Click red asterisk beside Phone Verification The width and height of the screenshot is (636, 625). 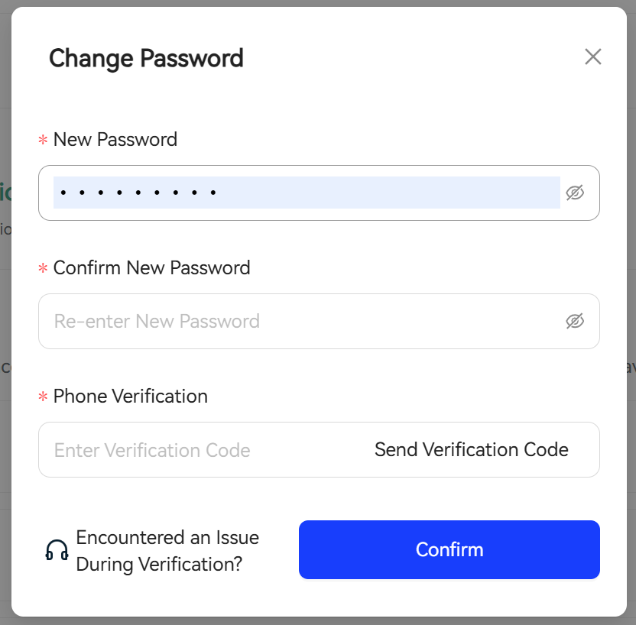[x=43, y=397]
